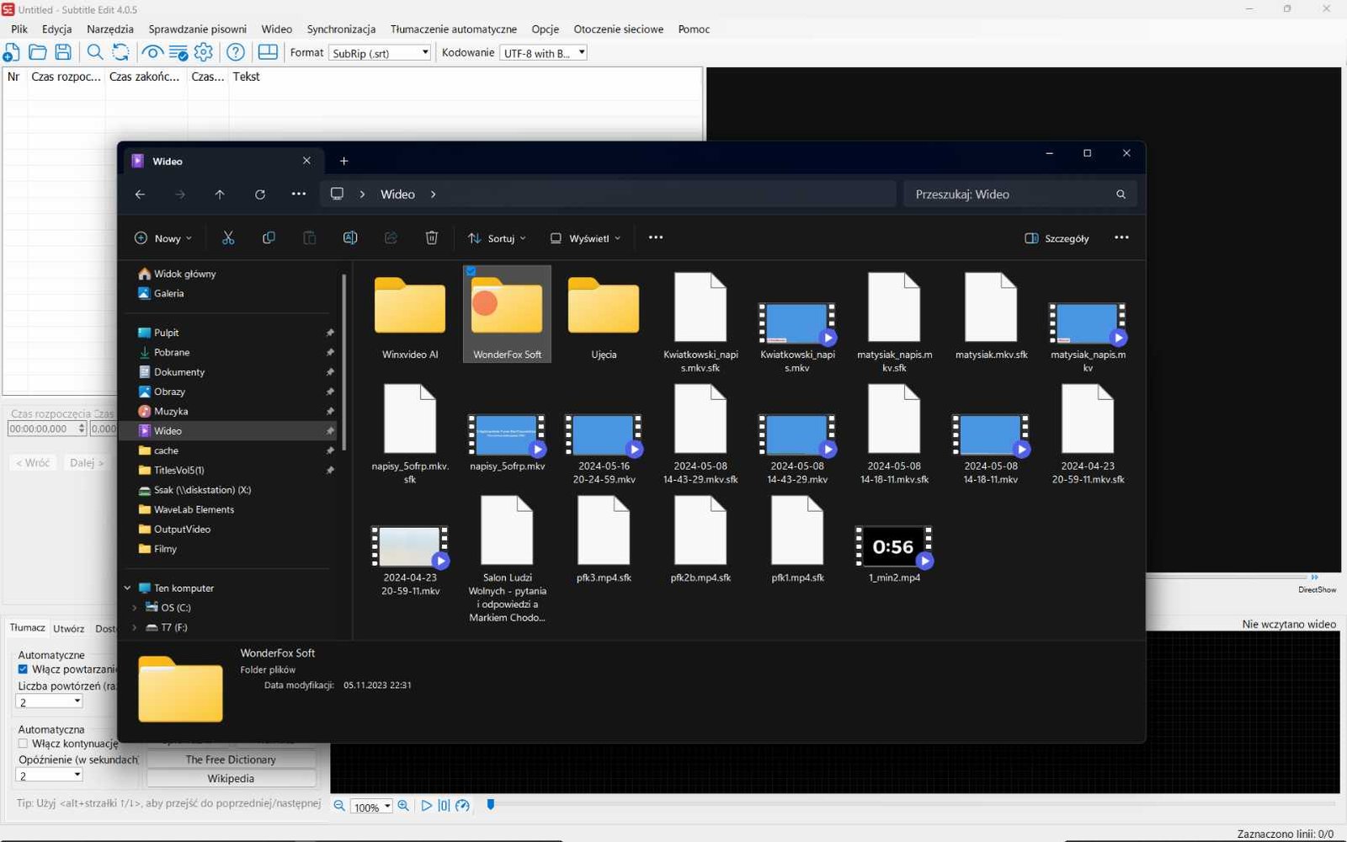Open subtitle file icon in Subtitle Edit toolbar

click(37, 52)
